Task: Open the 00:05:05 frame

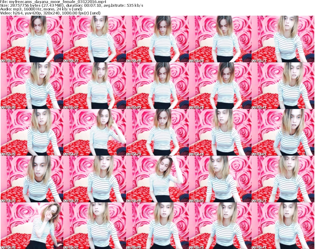Action: coord(220,179)
